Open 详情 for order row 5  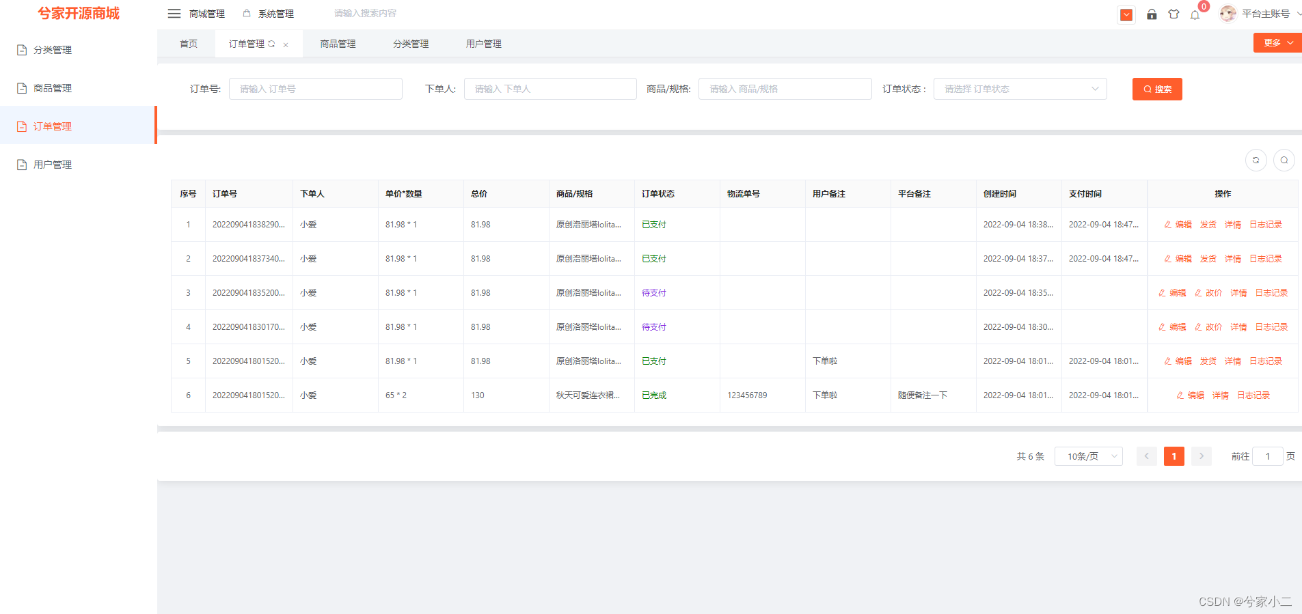(x=1233, y=361)
